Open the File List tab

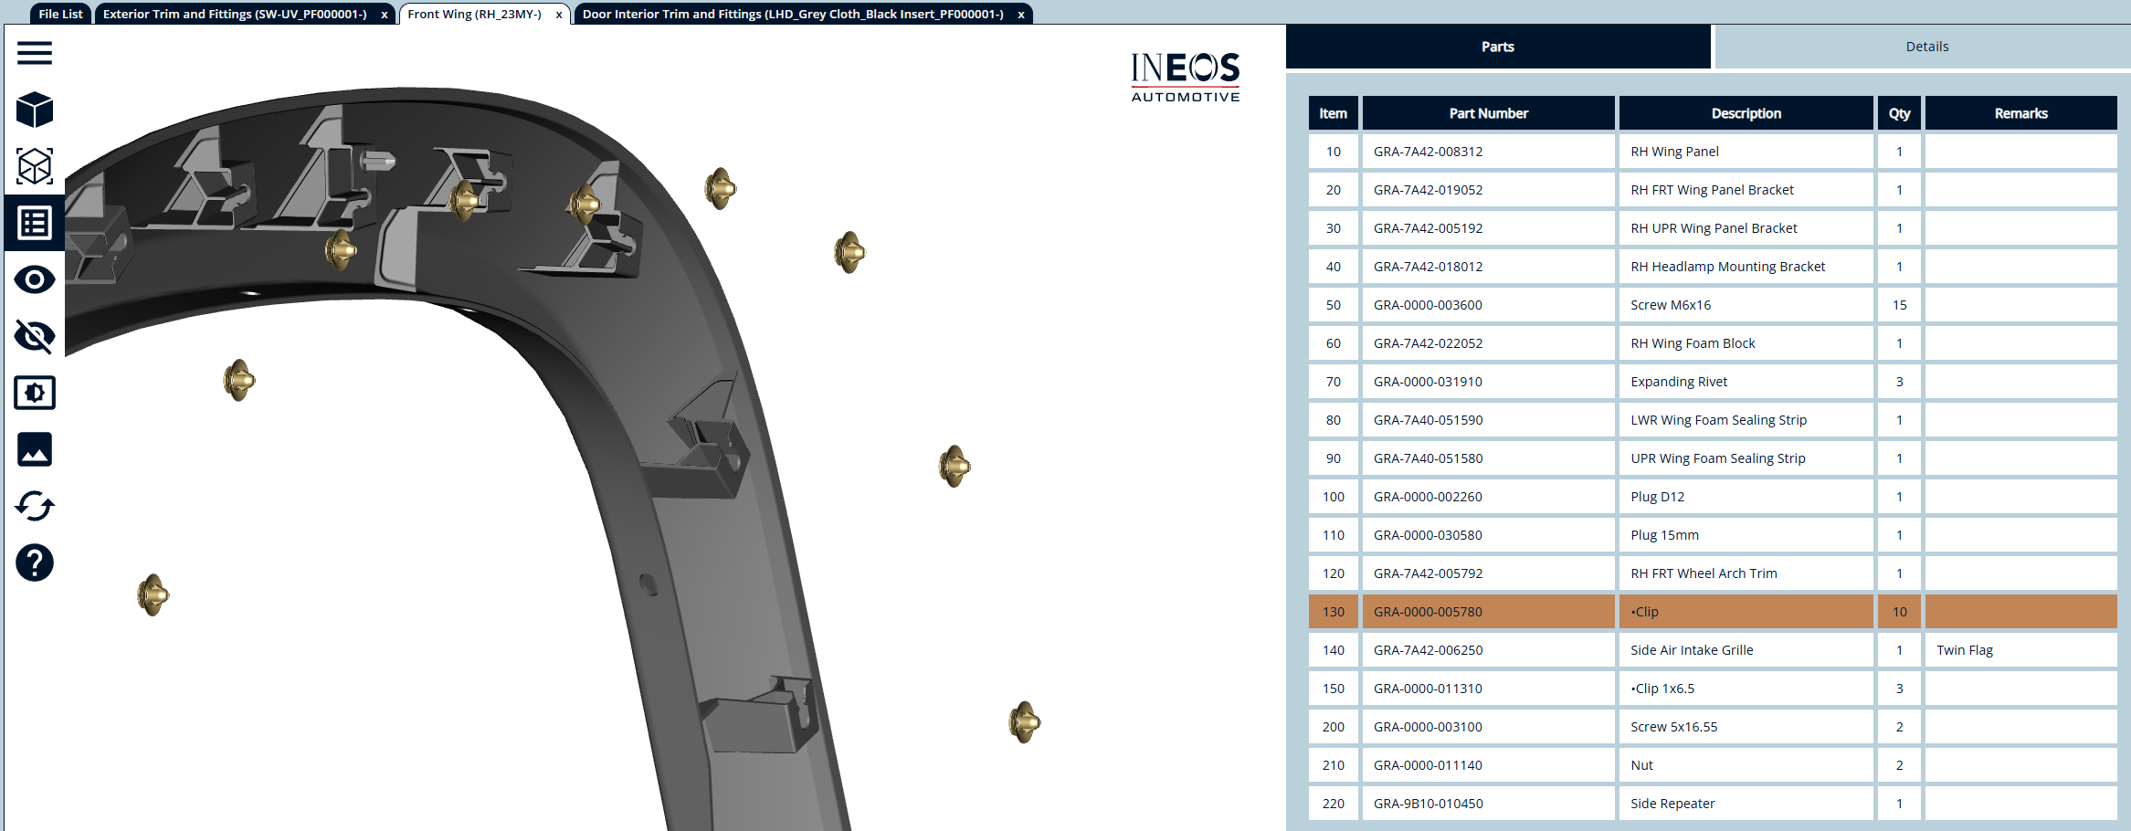click(x=60, y=14)
